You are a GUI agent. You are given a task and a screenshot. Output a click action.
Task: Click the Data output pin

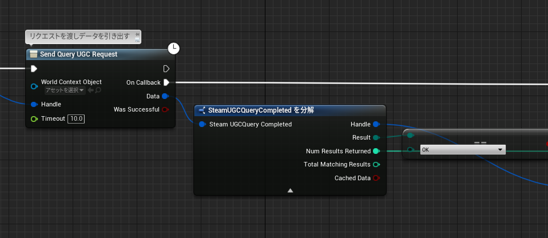pos(166,96)
